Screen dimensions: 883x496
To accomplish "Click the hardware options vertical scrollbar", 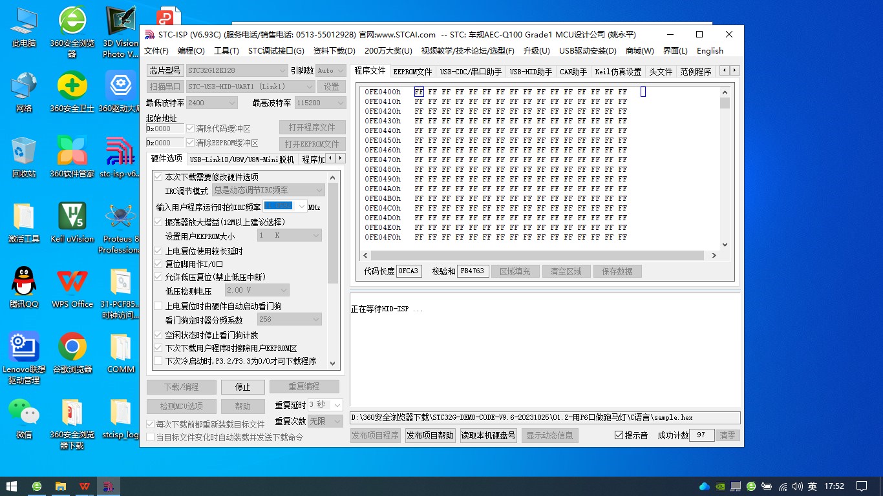I will coord(333,270).
